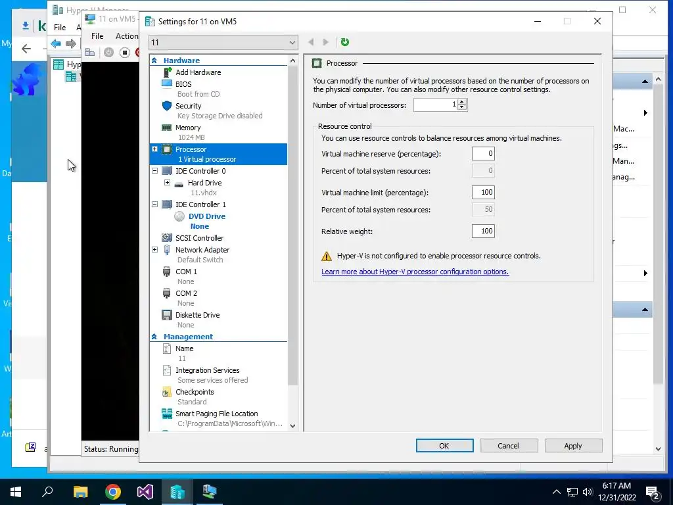The height and width of the screenshot is (505, 673).
Task: Collapse the Hardware section header
Action: [x=154, y=60]
